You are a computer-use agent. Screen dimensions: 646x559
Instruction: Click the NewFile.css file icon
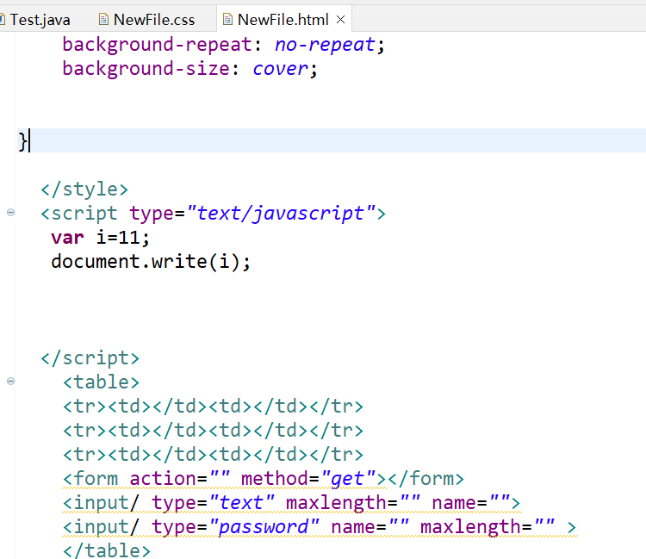tap(104, 19)
